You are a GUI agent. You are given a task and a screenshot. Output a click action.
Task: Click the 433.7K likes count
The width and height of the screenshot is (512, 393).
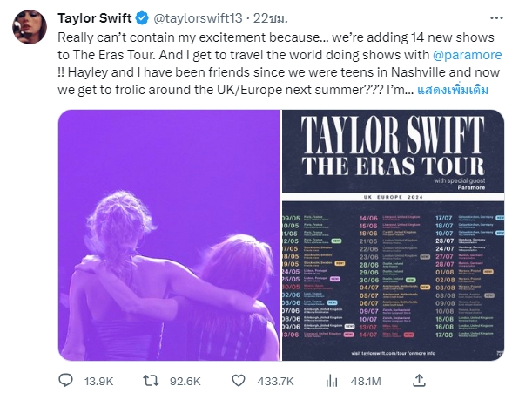click(x=275, y=382)
